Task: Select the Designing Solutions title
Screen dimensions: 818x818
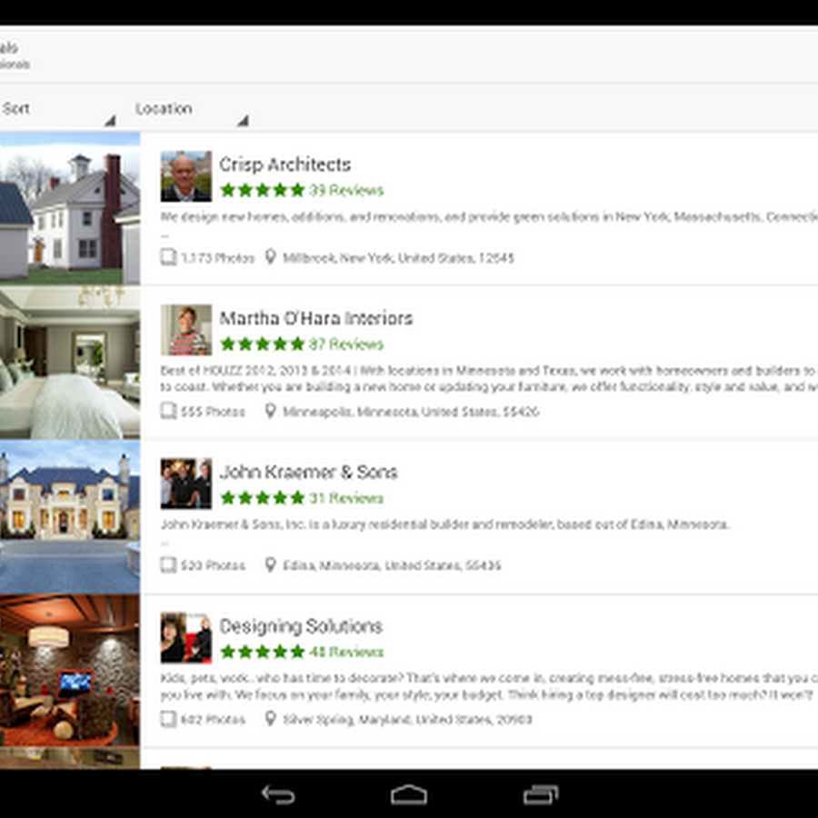Action: [301, 626]
